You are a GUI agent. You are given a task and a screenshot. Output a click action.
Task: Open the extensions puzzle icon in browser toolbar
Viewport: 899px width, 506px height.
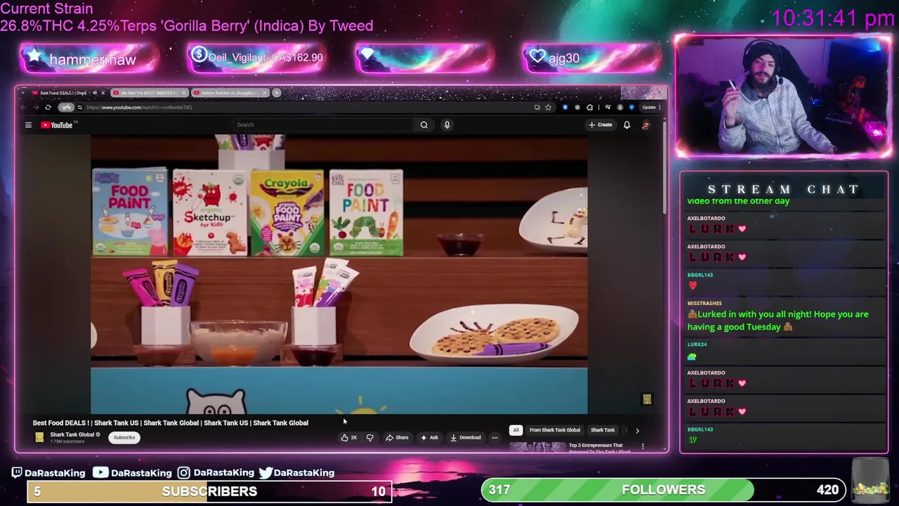click(x=590, y=108)
